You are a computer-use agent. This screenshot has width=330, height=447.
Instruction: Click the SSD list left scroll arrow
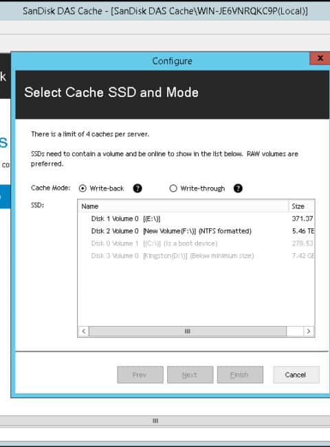pos(83,331)
